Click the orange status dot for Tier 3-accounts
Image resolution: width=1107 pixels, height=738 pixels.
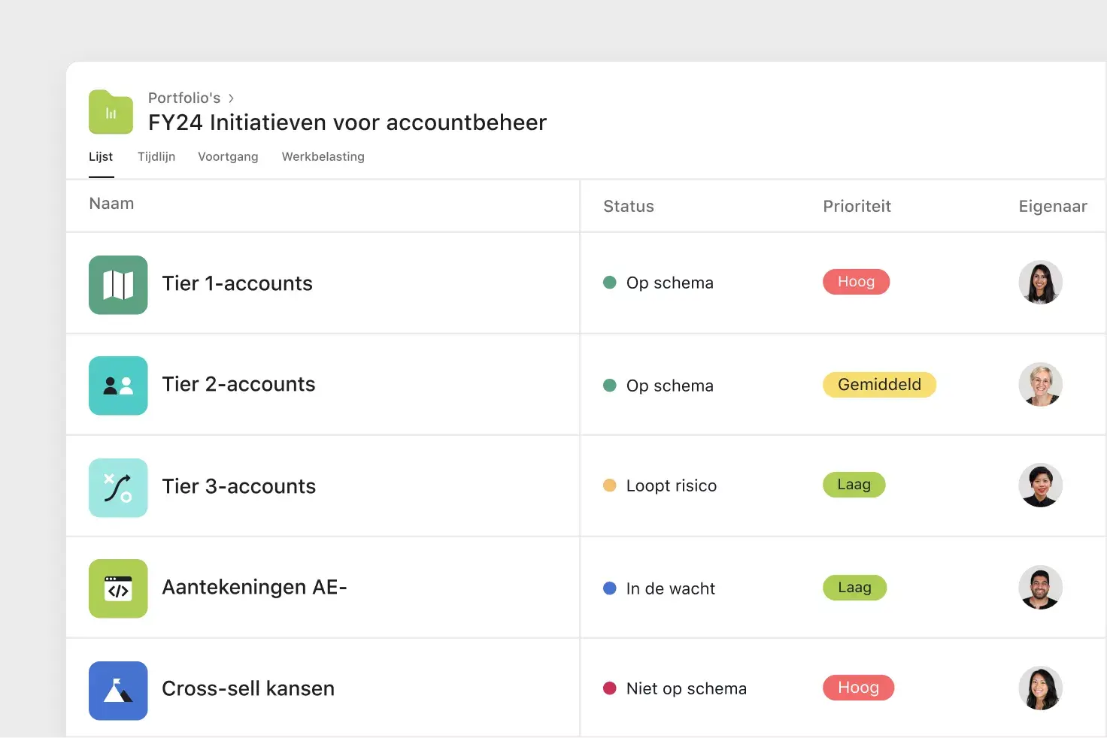[x=610, y=485]
